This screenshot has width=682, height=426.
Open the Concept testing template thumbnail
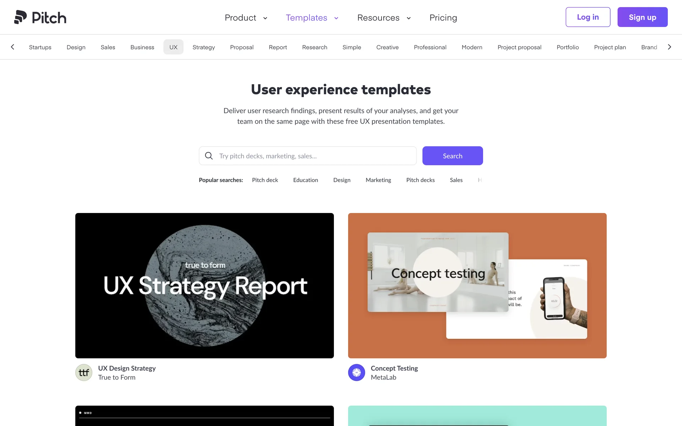click(x=477, y=285)
